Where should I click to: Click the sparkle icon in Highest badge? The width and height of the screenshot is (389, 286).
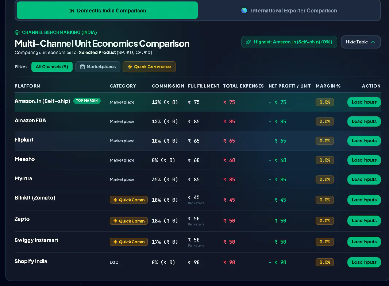(x=249, y=42)
